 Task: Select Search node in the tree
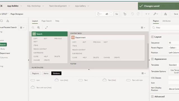coord(3,45)
